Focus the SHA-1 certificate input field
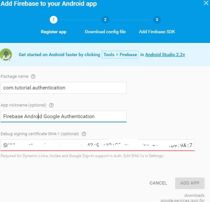This screenshot has height=202, width=210. click(98, 145)
